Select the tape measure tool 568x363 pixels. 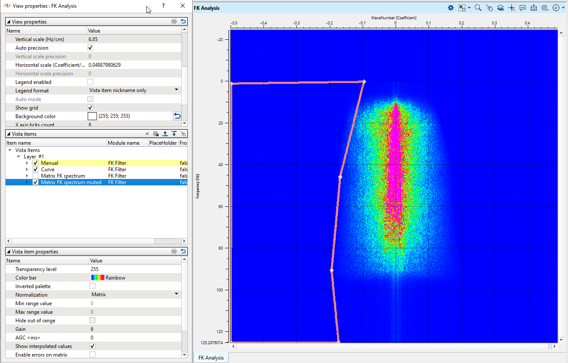click(544, 8)
